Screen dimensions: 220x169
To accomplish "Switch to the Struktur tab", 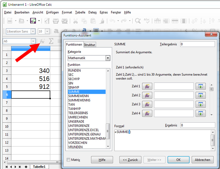I will pyautogui.click(x=90, y=45).
